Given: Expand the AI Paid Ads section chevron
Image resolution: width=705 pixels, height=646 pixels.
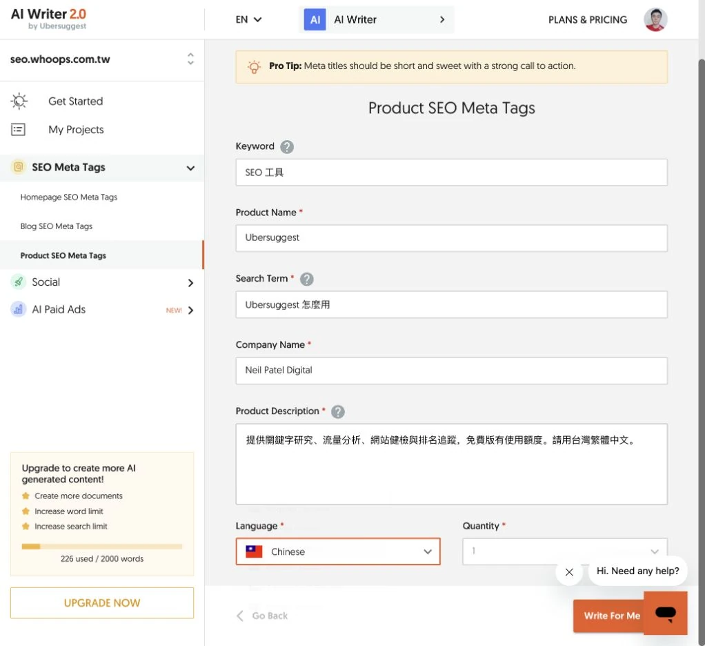Looking at the screenshot, I should (x=190, y=311).
